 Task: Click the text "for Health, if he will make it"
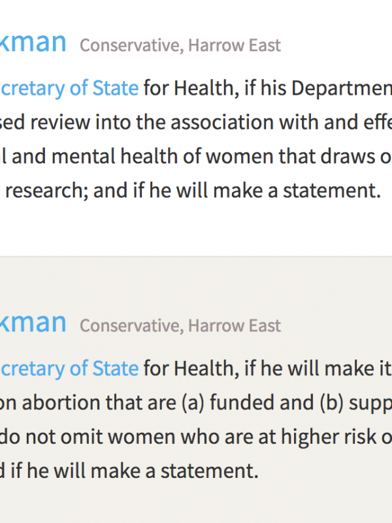[268, 369]
